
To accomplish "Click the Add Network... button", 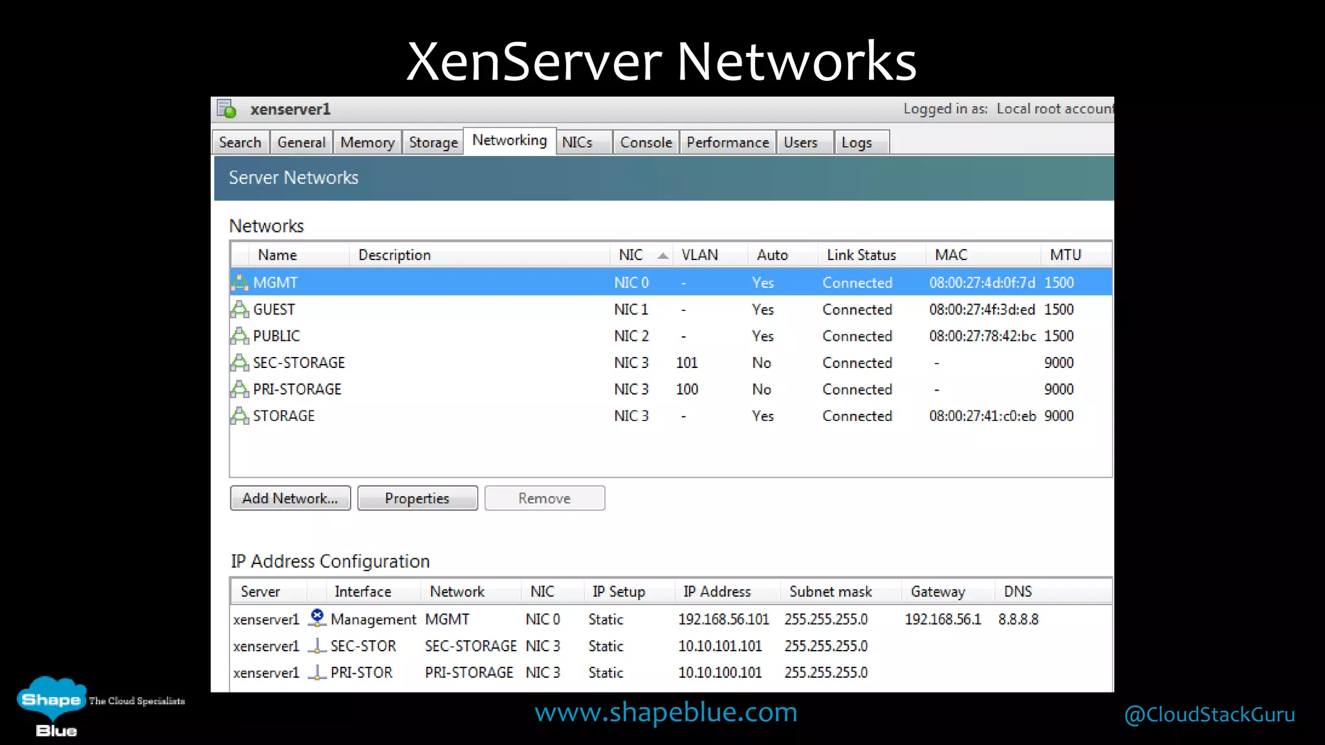I will tap(290, 498).
